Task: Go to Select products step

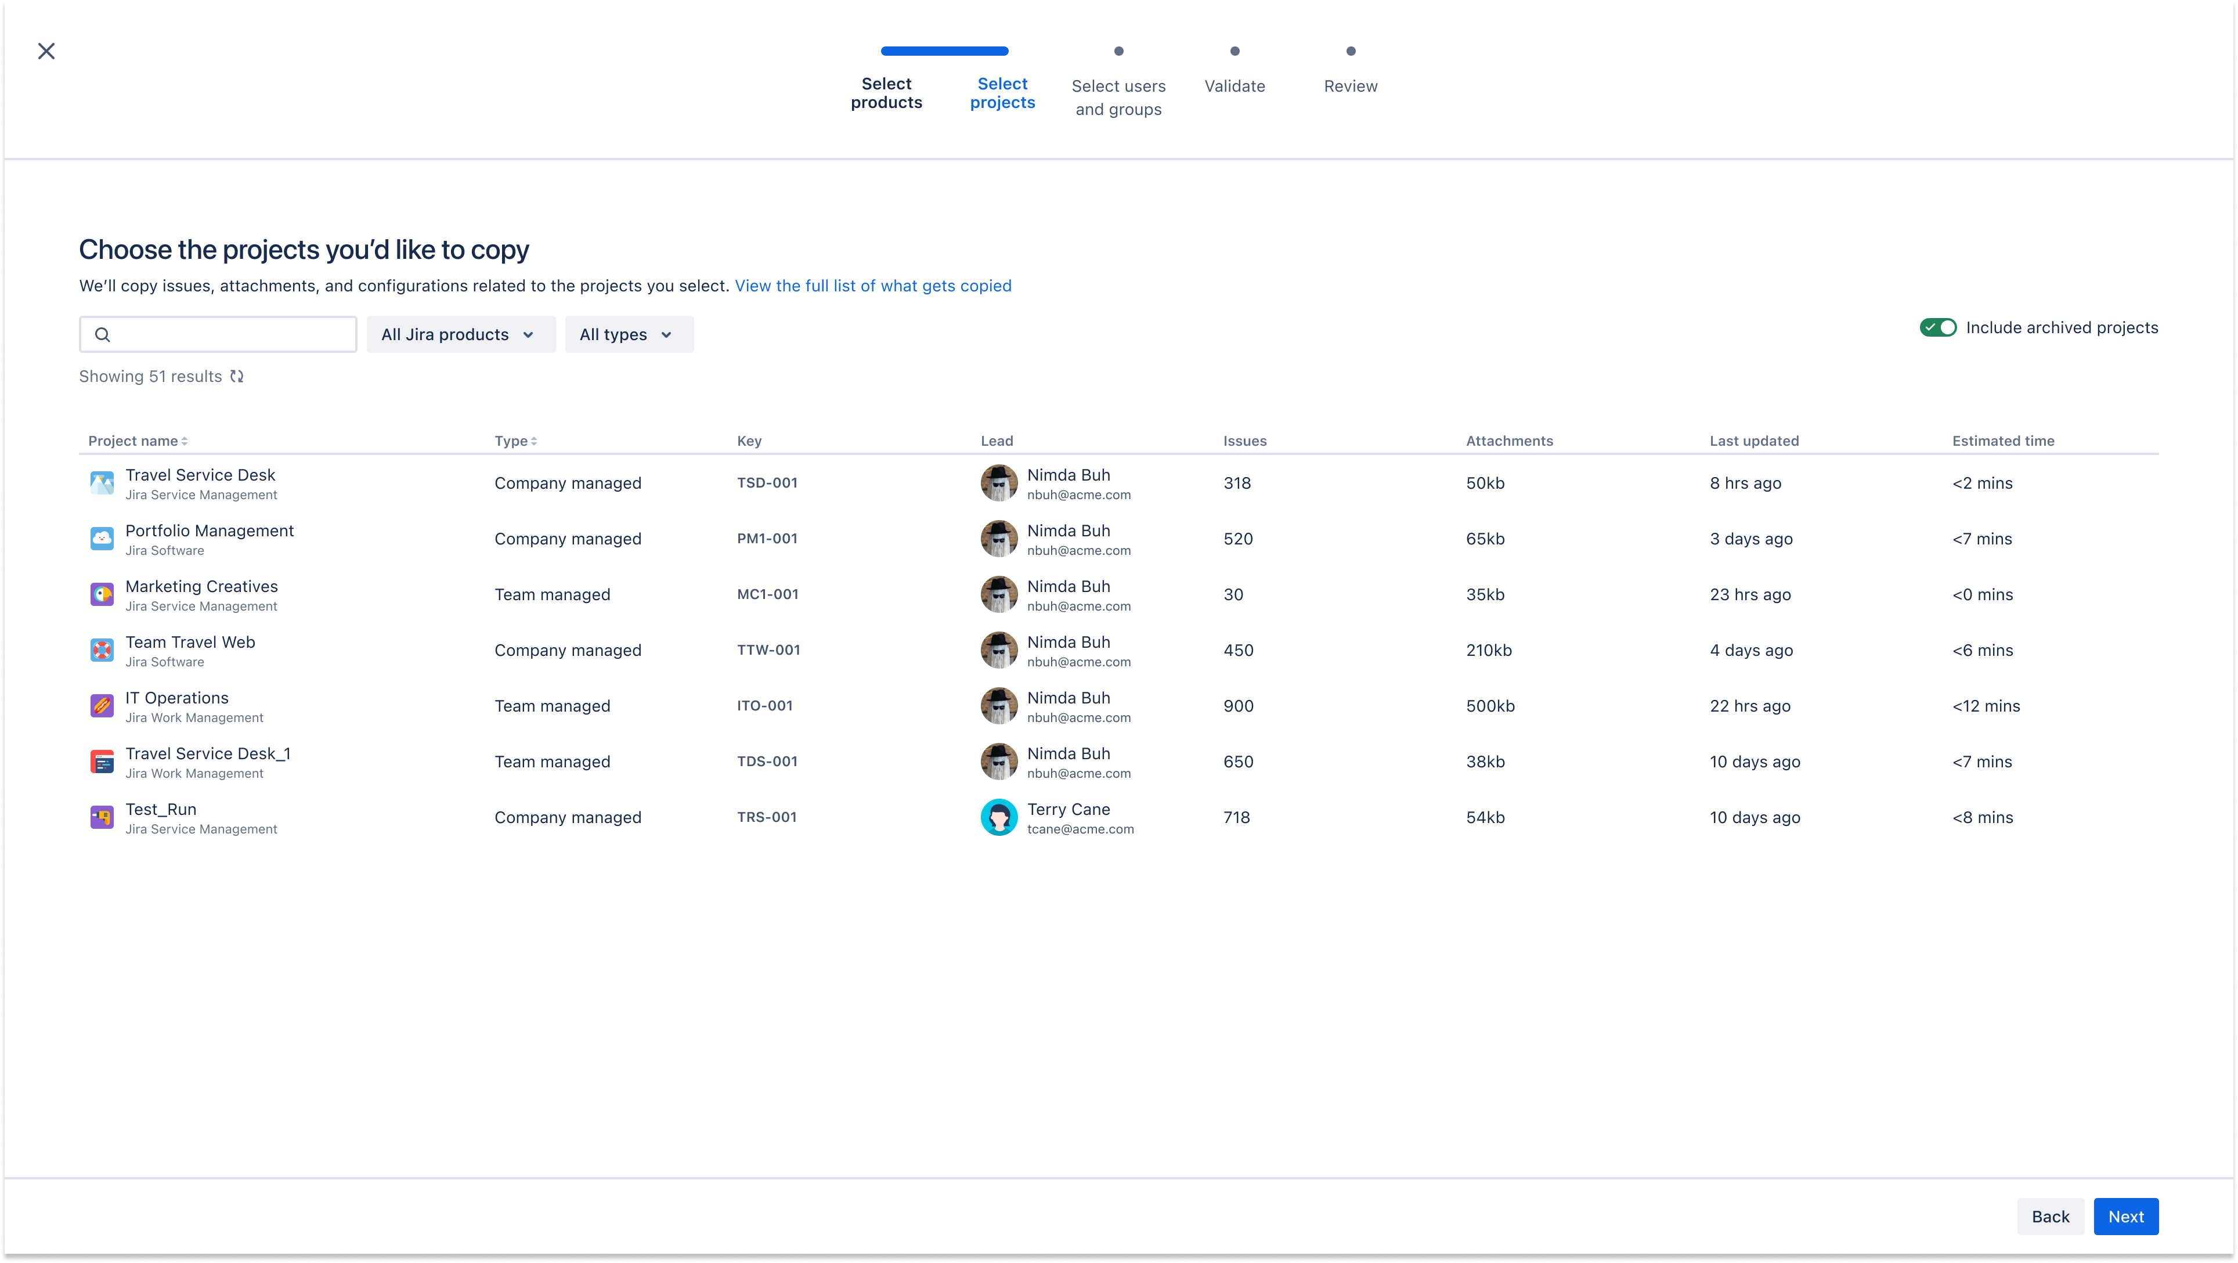Action: coord(886,93)
